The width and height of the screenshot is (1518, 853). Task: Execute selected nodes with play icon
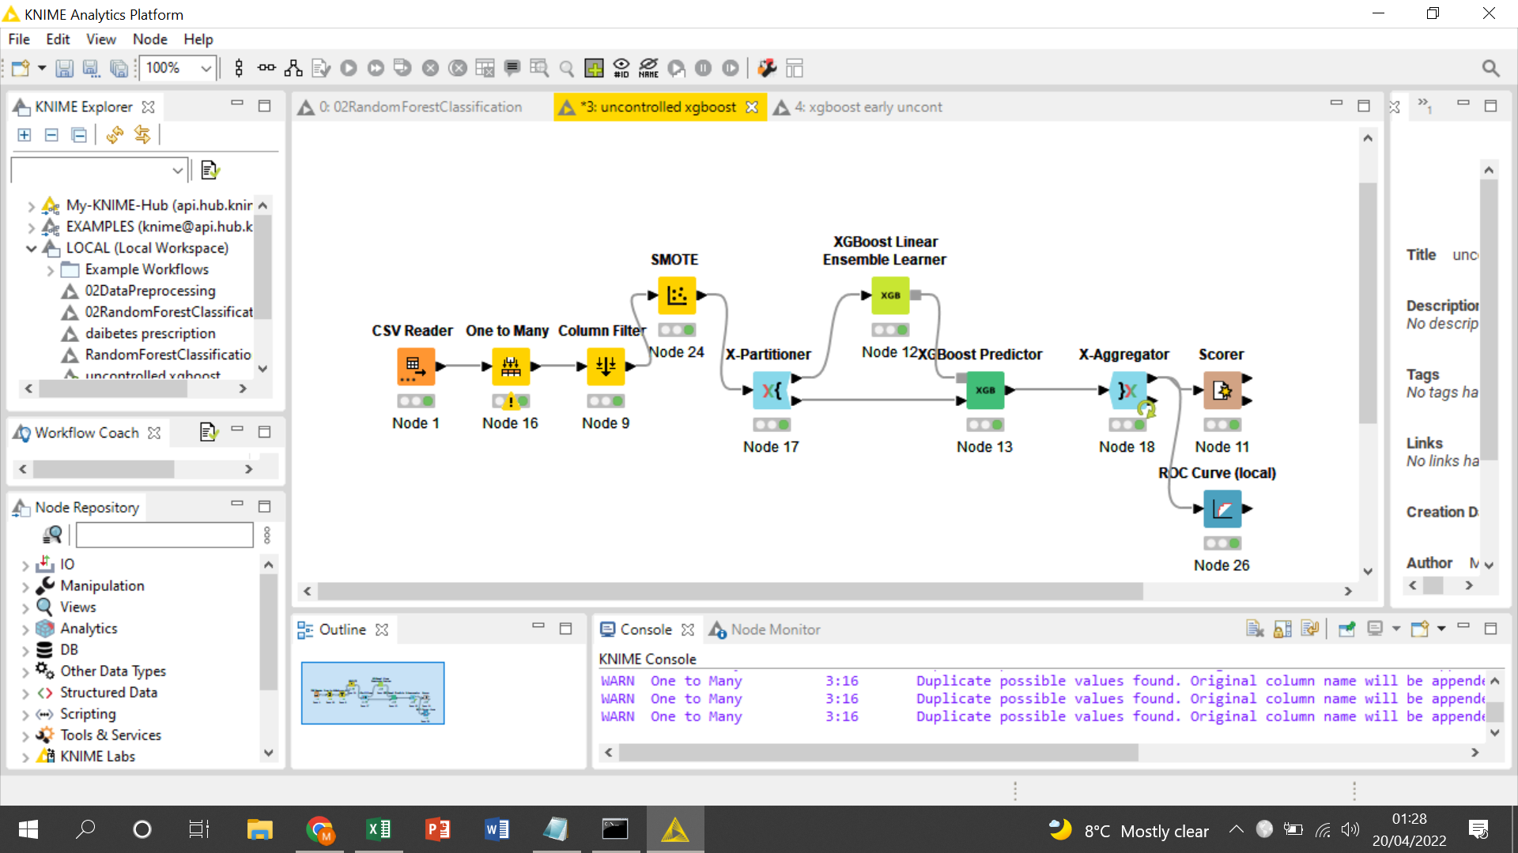point(349,69)
